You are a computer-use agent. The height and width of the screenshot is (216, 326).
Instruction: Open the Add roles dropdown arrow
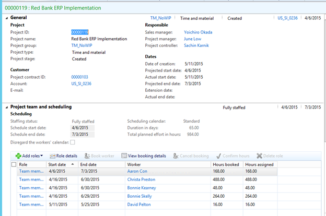(42, 156)
